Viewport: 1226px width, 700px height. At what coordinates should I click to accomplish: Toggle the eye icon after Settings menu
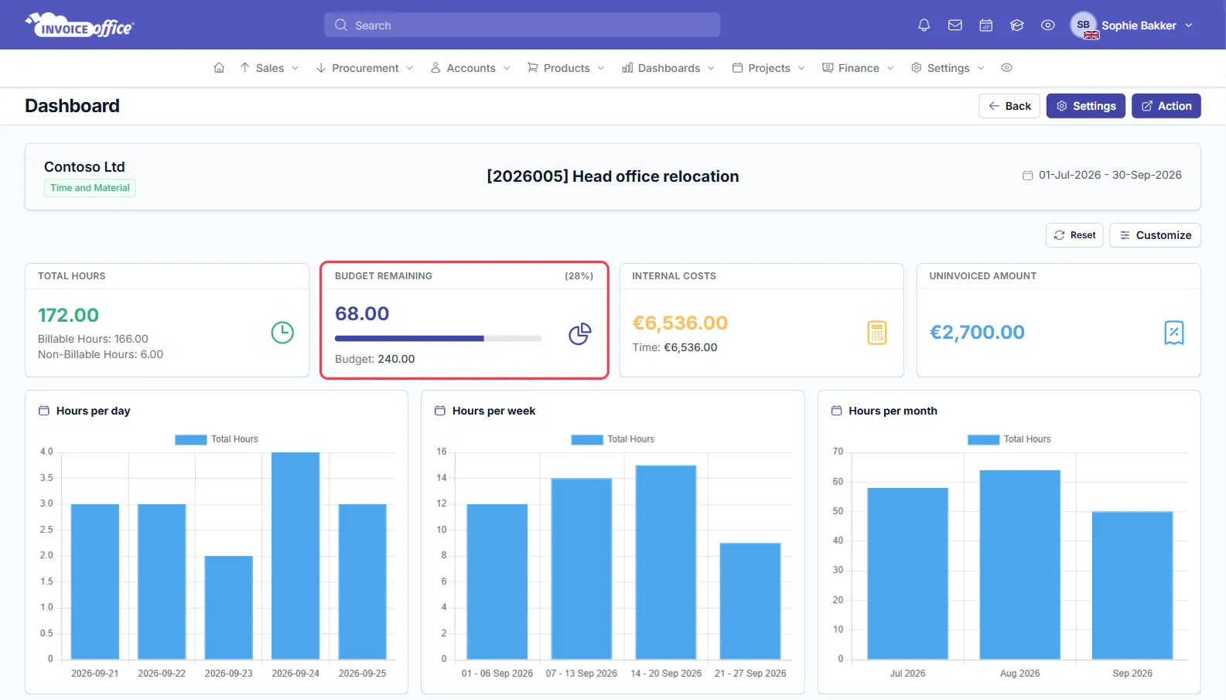point(1006,68)
